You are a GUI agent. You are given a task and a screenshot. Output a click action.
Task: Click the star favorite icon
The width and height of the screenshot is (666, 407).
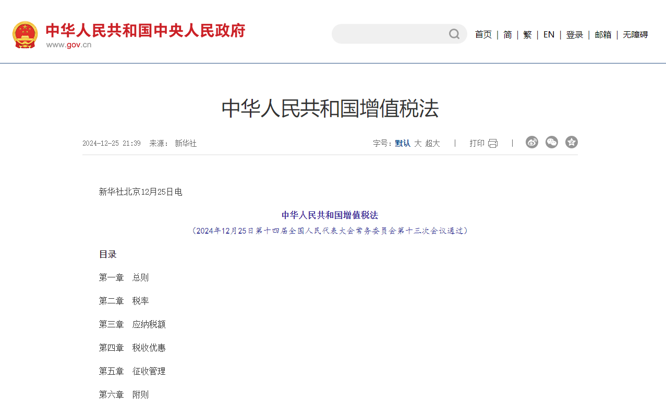[x=571, y=142]
